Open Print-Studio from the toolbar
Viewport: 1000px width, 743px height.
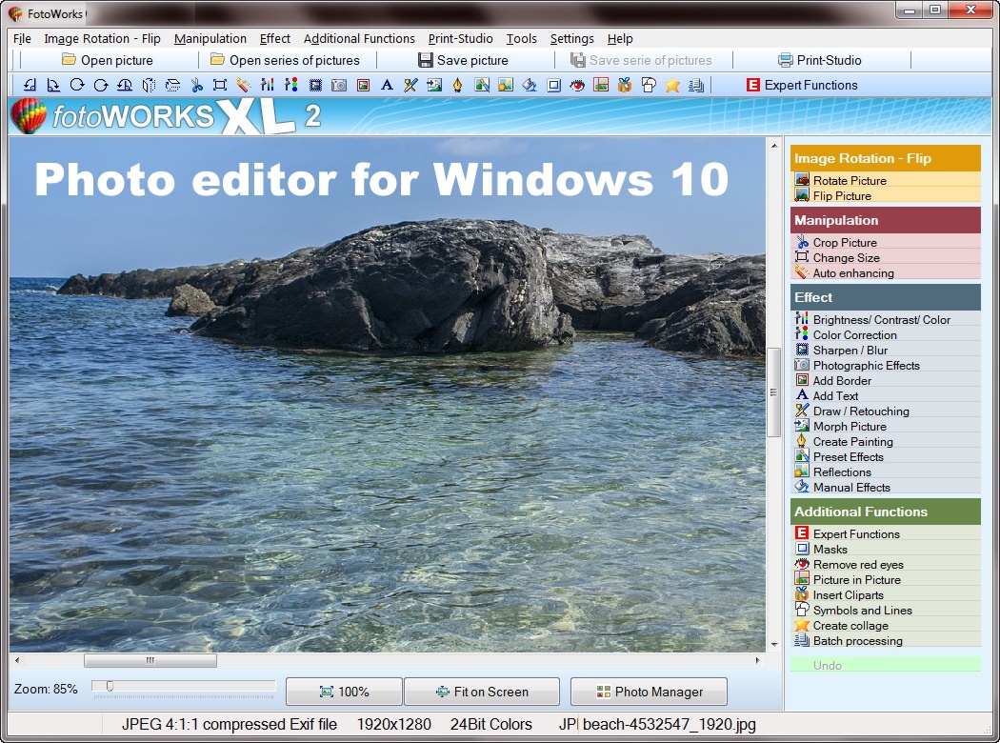[819, 60]
